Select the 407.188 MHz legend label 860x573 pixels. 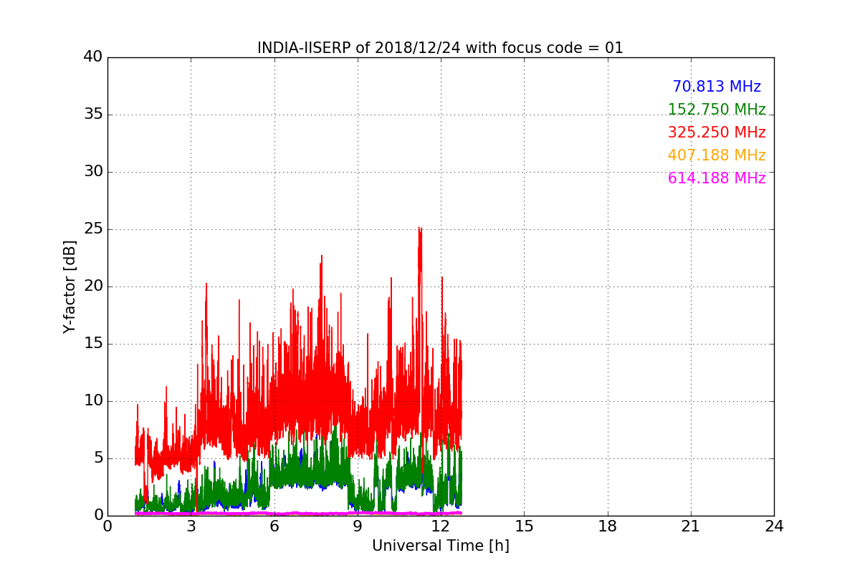pyautogui.click(x=717, y=155)
